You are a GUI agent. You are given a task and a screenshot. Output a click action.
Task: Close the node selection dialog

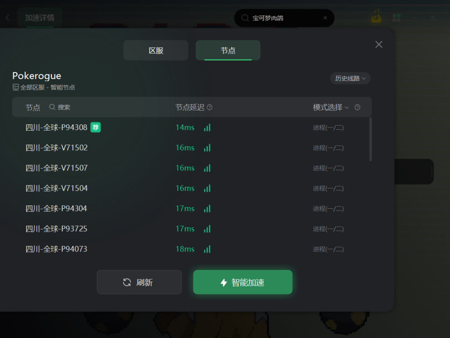click(x=379, y=44)
